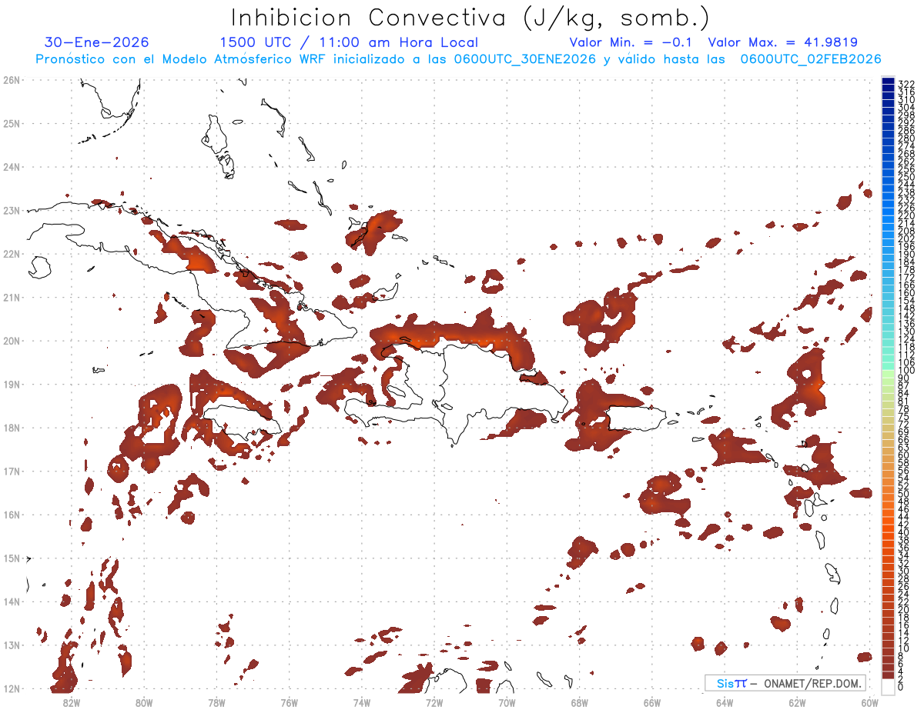Click the '78W' longitude label
The height and width of the screenshot is (713, 924).
pyautogui.click(x=216, y=702)
